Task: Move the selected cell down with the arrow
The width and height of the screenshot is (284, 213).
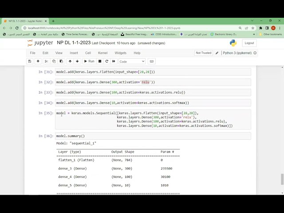Action: 77,61
